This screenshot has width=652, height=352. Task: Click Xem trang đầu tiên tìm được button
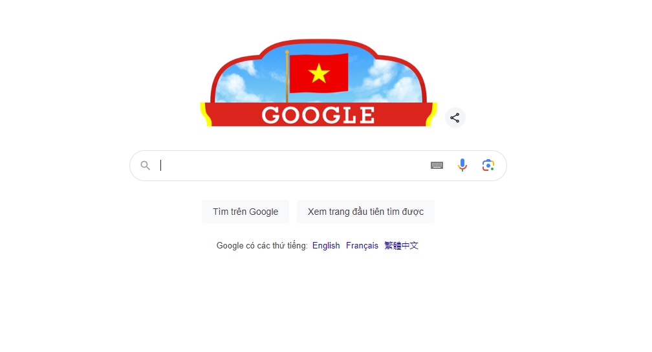[x=365, y=212]
